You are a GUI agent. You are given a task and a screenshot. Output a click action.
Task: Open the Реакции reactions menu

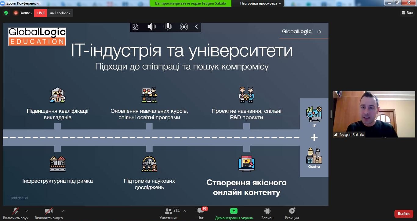[292, 213]
